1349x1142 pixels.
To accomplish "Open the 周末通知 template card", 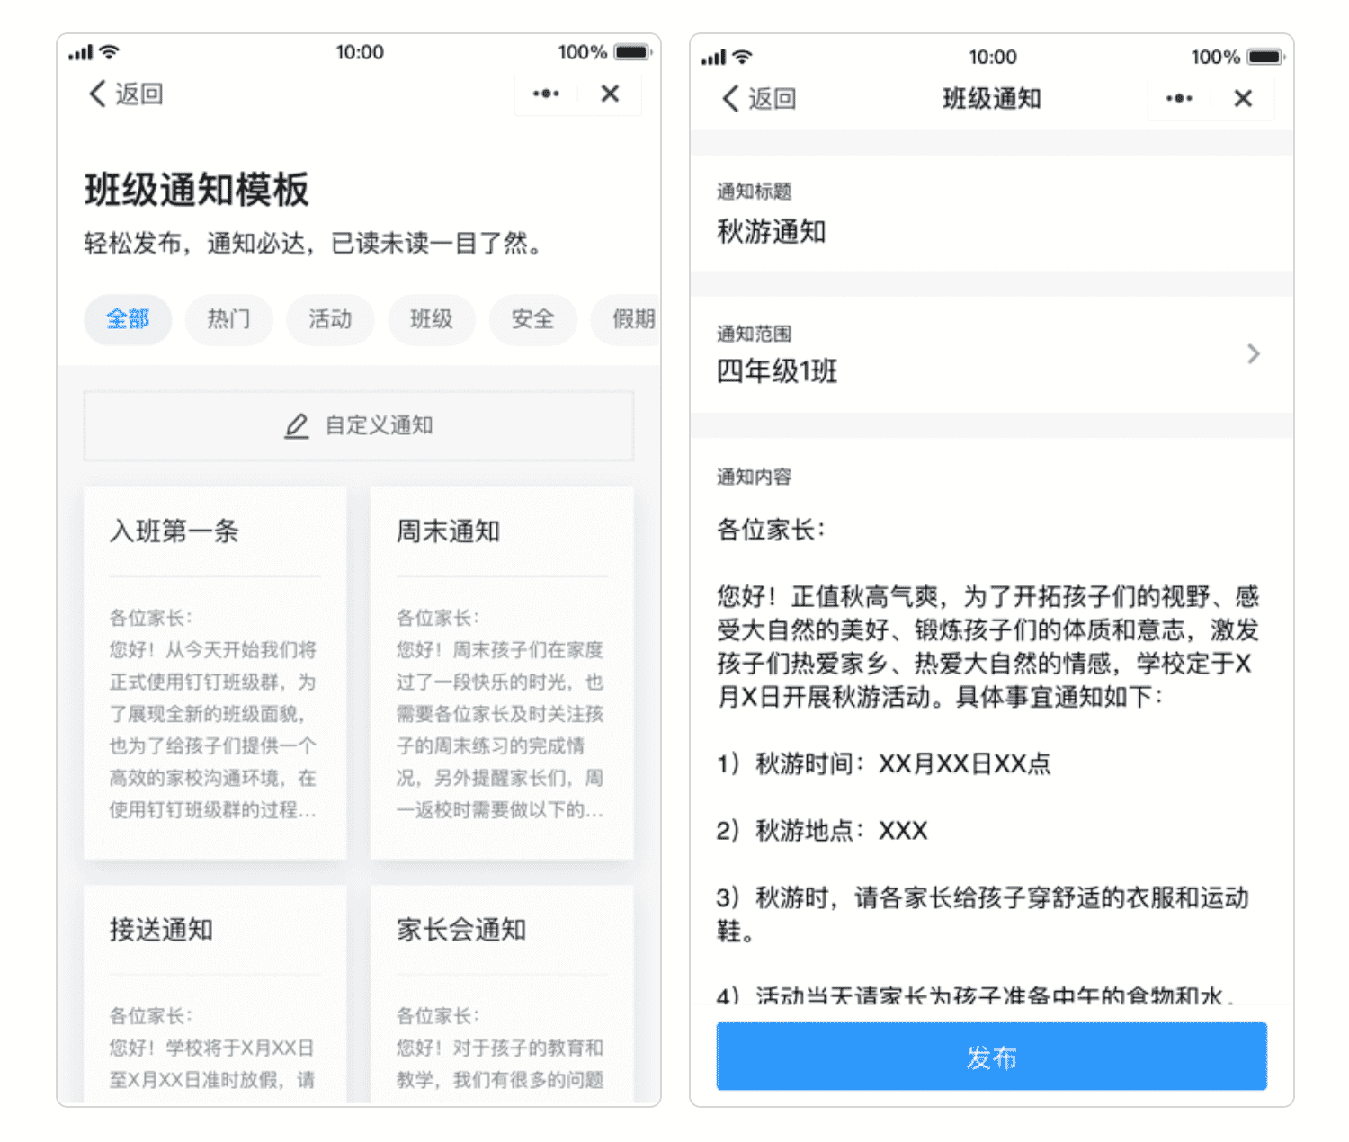I will click(502, 673).
